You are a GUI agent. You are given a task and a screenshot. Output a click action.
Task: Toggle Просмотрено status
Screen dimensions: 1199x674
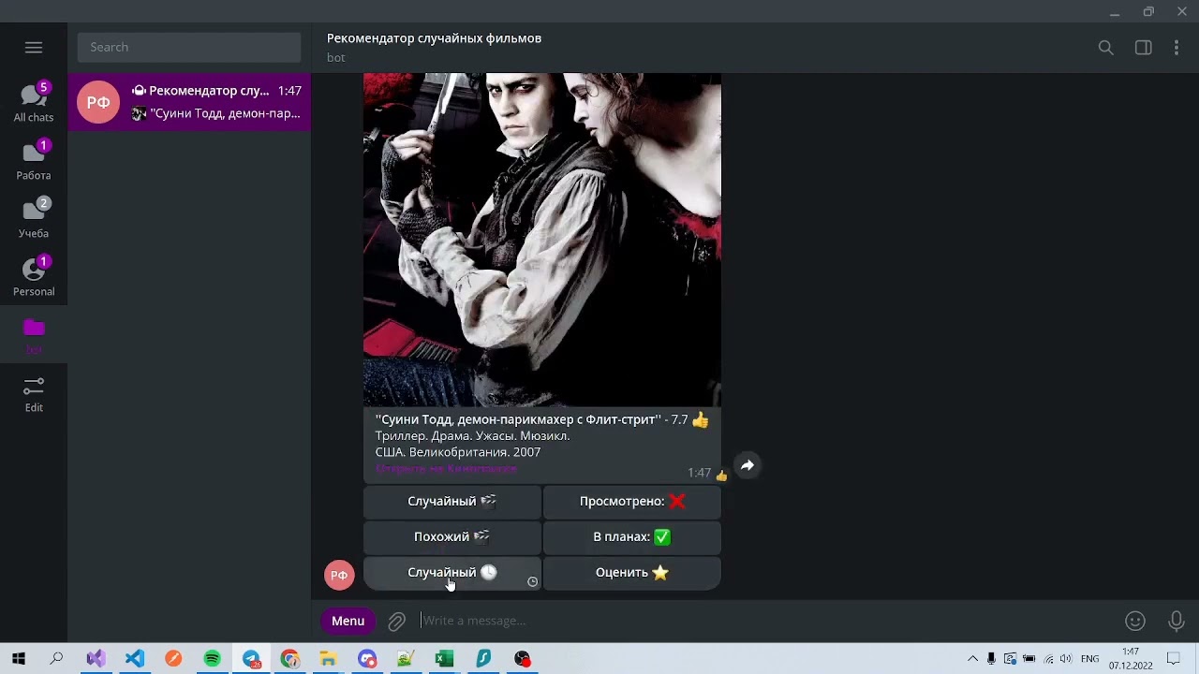coord(632,501)
